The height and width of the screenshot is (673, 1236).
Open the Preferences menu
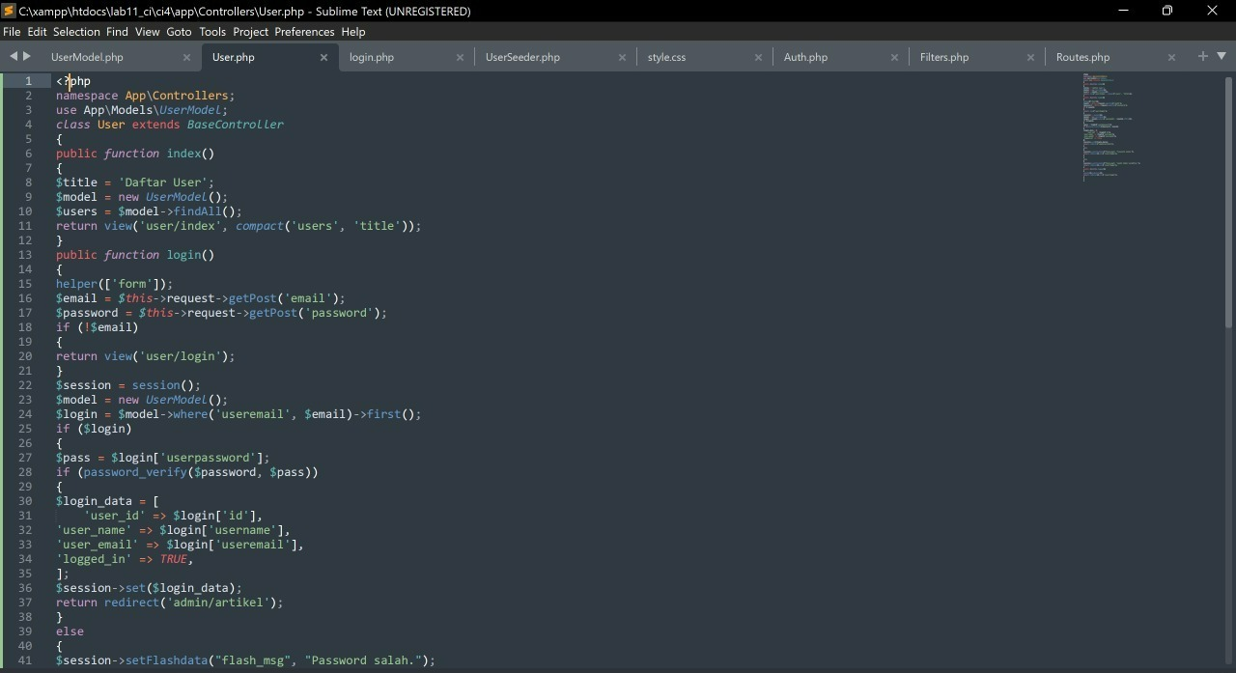[x=304, y=32]
